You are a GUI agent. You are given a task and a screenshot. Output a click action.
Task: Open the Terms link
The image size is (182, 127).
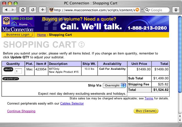pos(149,98)
